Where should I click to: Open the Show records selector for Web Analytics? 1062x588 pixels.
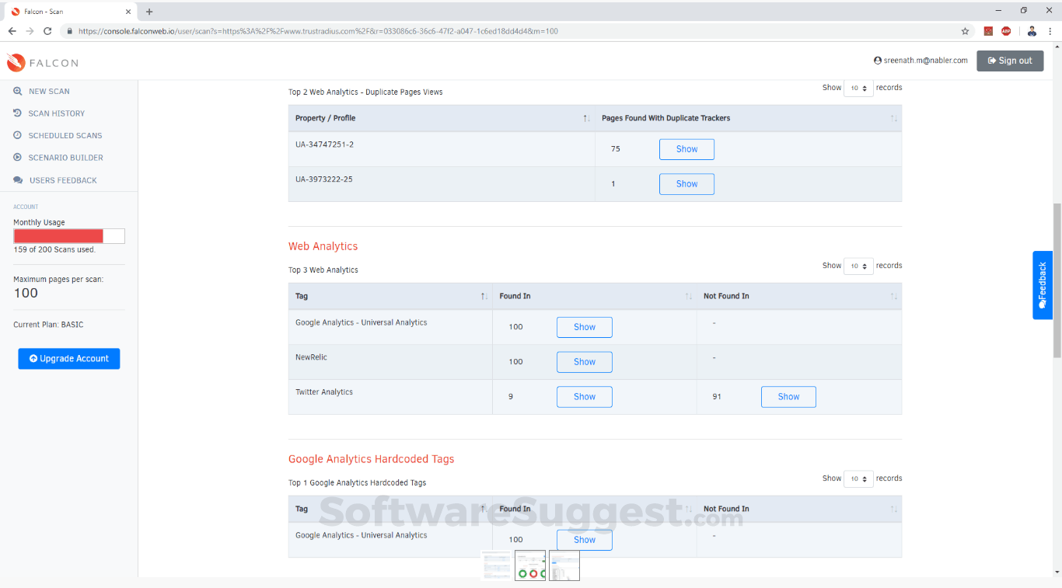click(x=858, y=266)
